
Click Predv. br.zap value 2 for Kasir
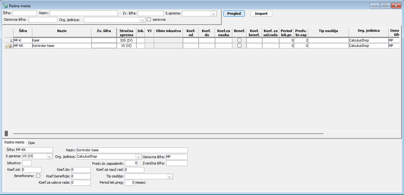pyautogui.click(x=301, y=41)
